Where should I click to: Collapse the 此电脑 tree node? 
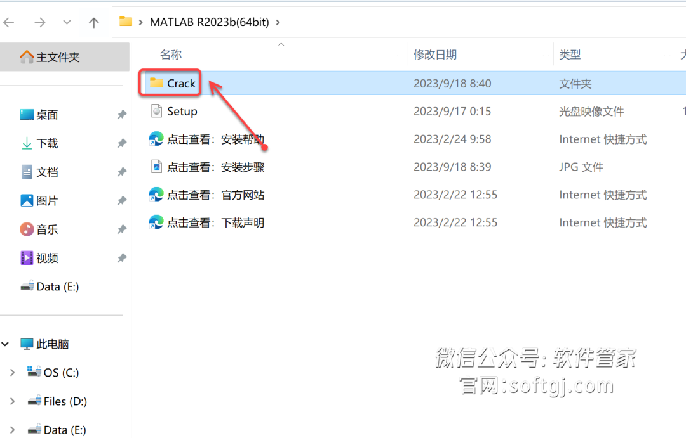click(5, 344)
